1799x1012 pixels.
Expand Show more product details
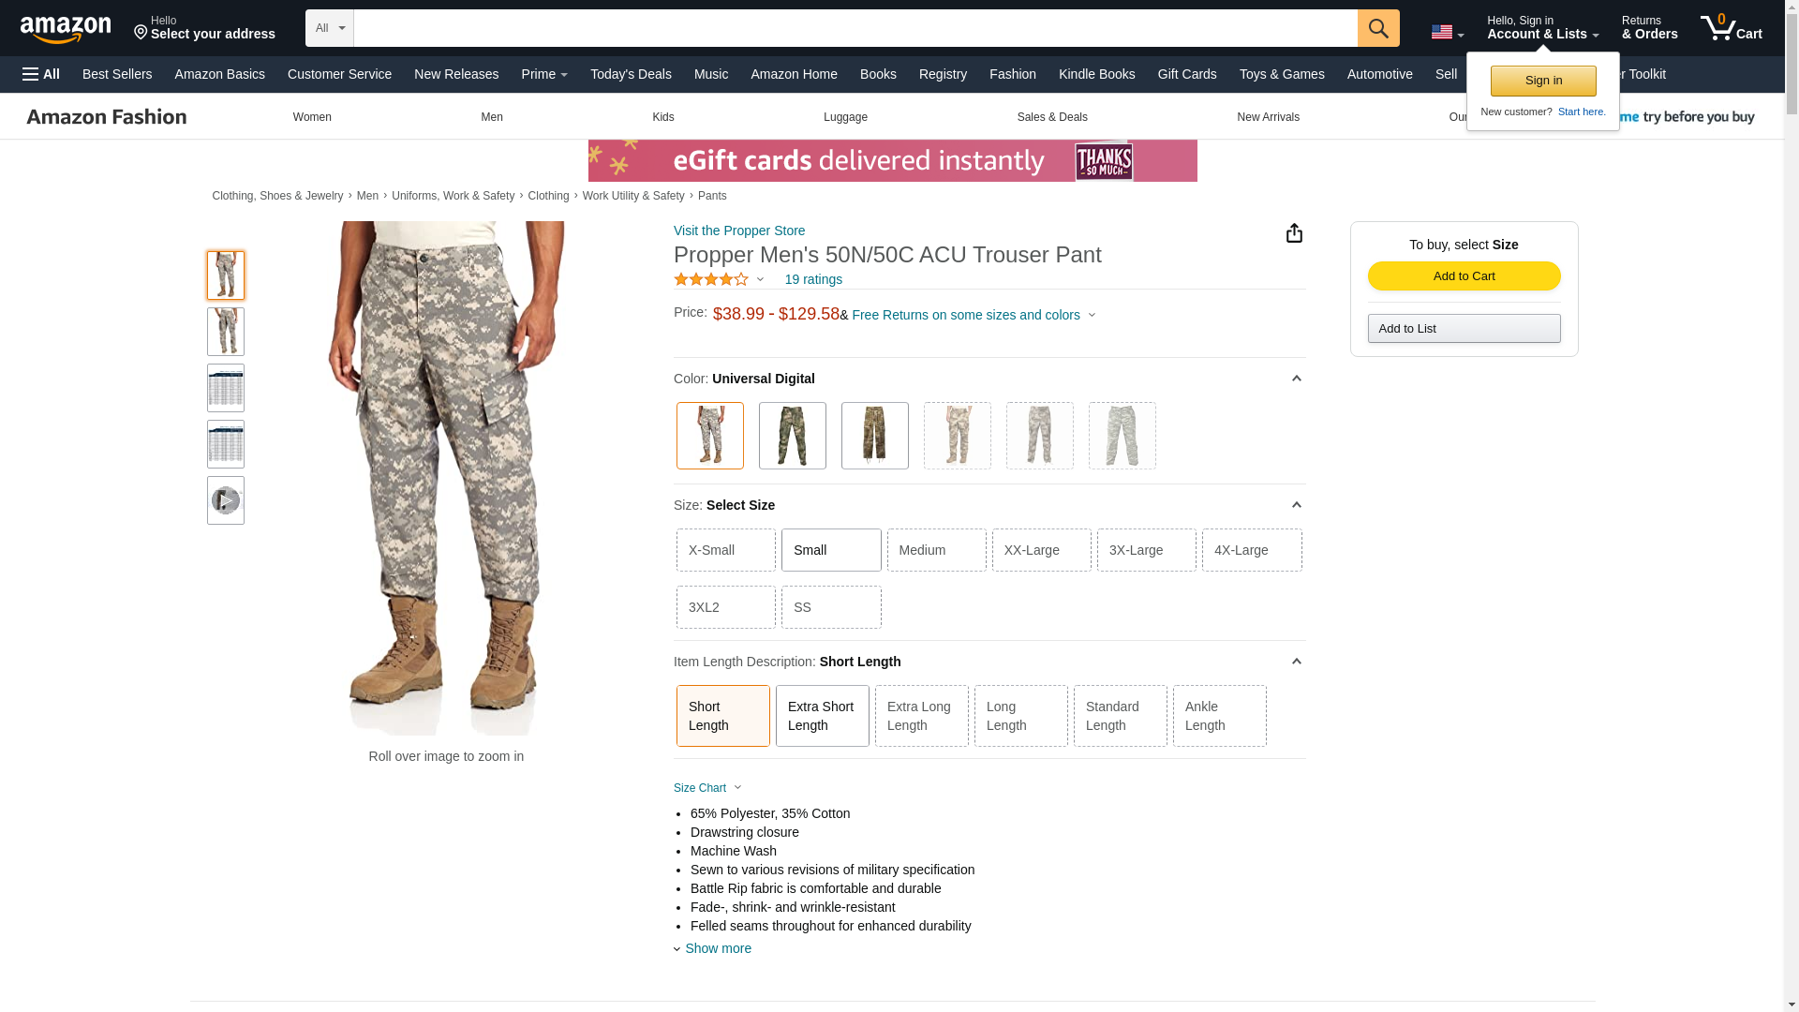717,948
